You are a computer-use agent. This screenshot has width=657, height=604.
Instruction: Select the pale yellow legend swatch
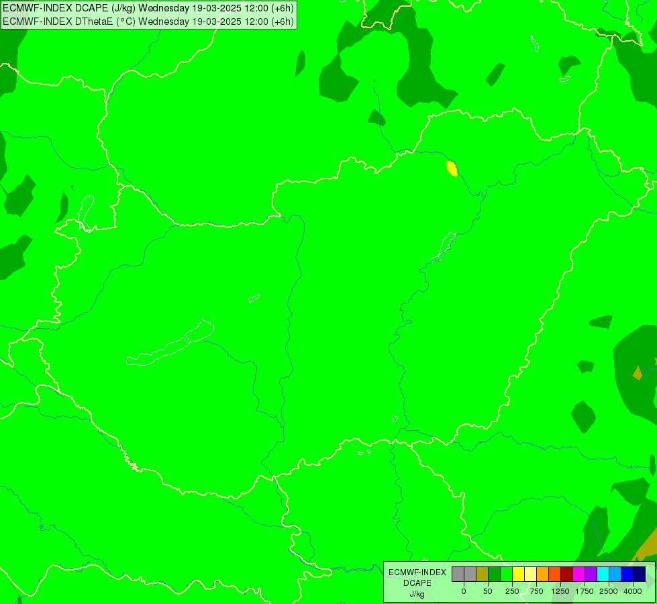pos(530,574)
